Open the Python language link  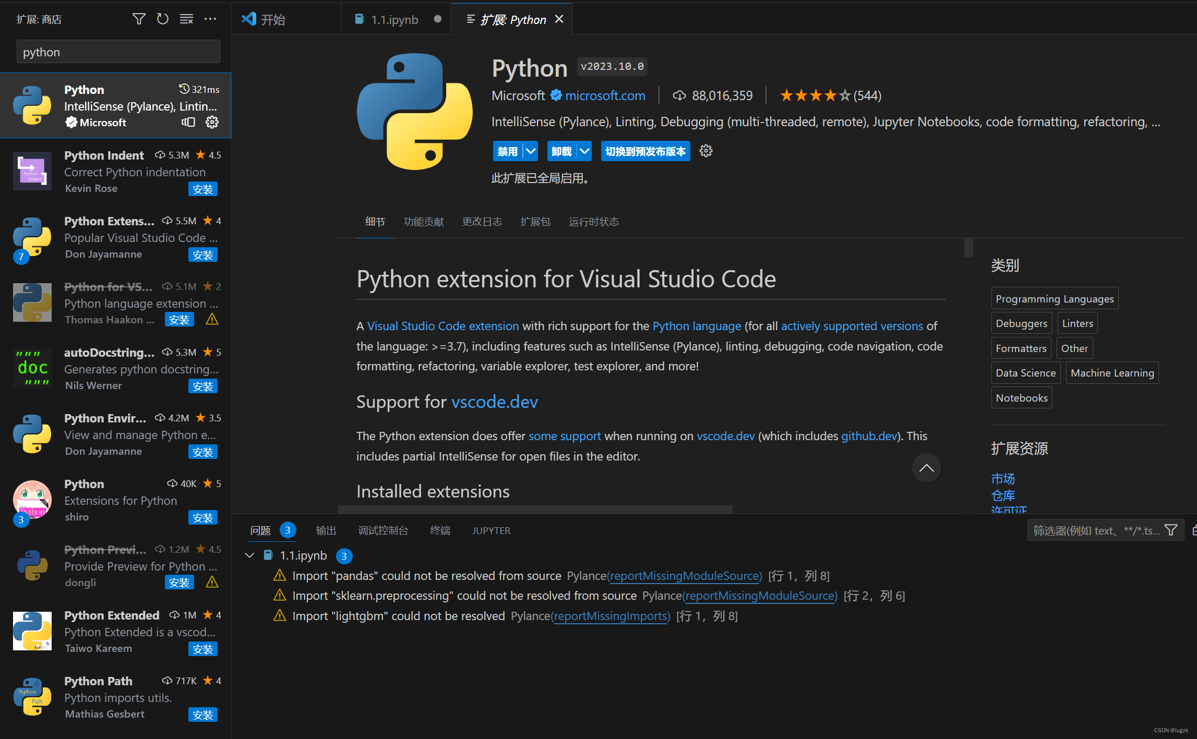pos(697,326)
